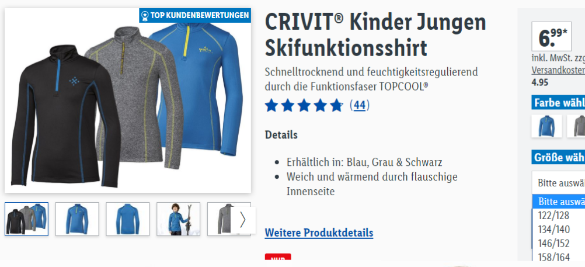Select highlighted Bitte auswählen option
585x267 pixels.
click(559, 202)
